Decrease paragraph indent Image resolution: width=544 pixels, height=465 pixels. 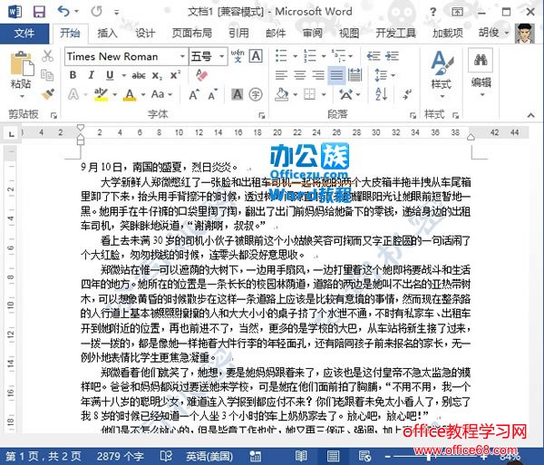[x=374, y=56]
